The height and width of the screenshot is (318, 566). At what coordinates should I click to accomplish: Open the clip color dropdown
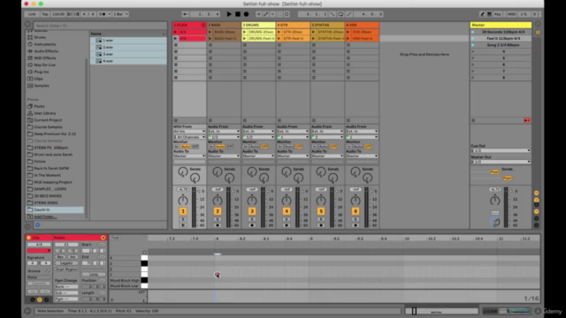point(39,251)
